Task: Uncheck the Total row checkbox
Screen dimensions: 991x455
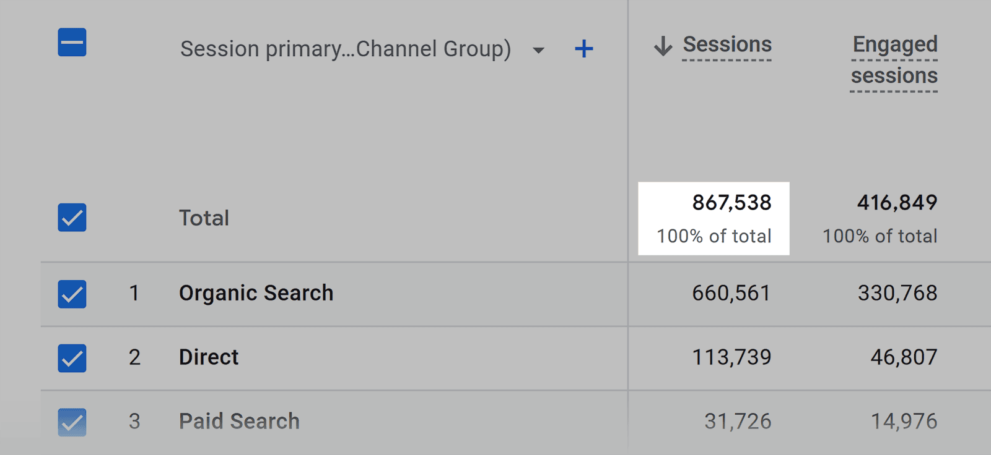Action: (71, 218)
